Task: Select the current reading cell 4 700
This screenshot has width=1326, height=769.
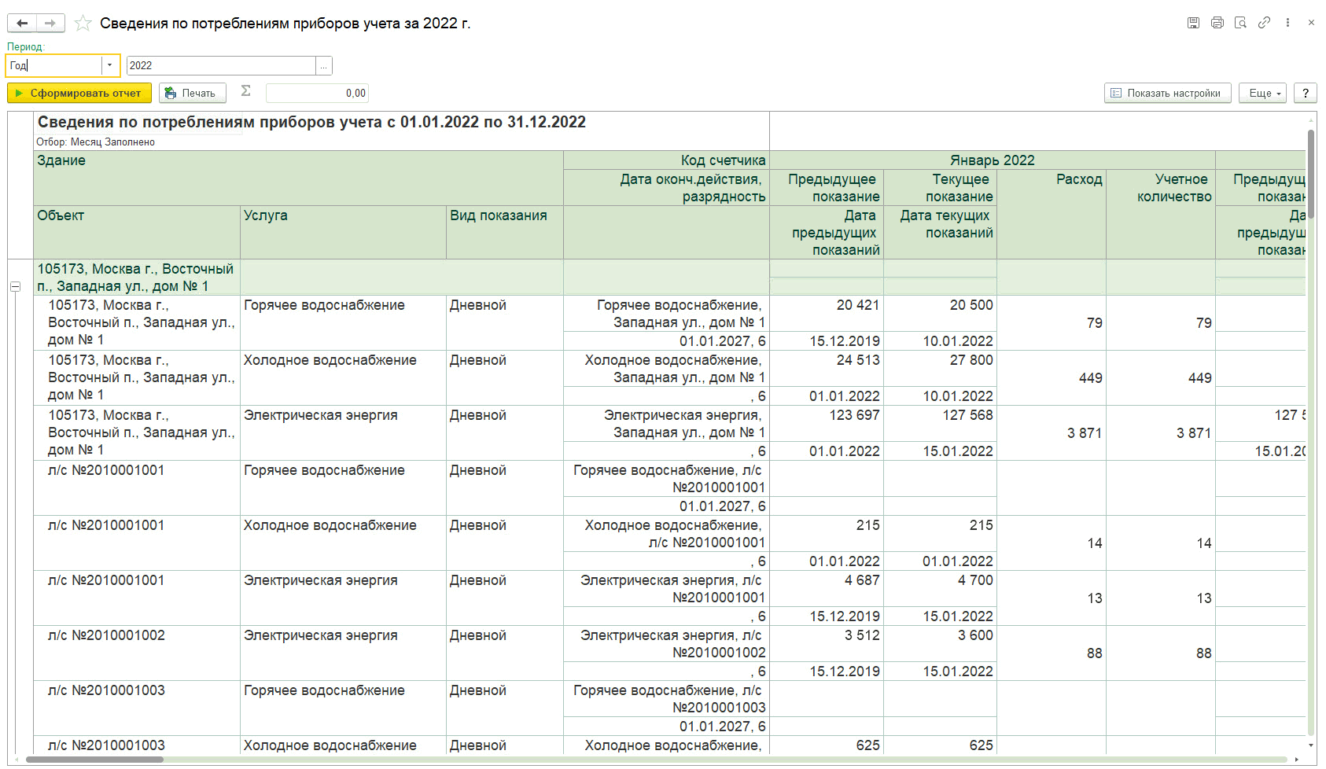Action: (x=940, y=588)
